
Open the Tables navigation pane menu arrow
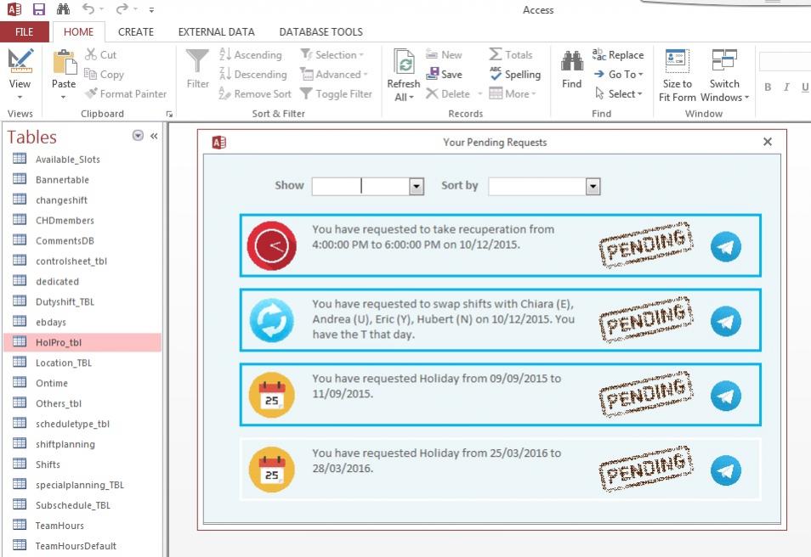[x=138, y=135]
